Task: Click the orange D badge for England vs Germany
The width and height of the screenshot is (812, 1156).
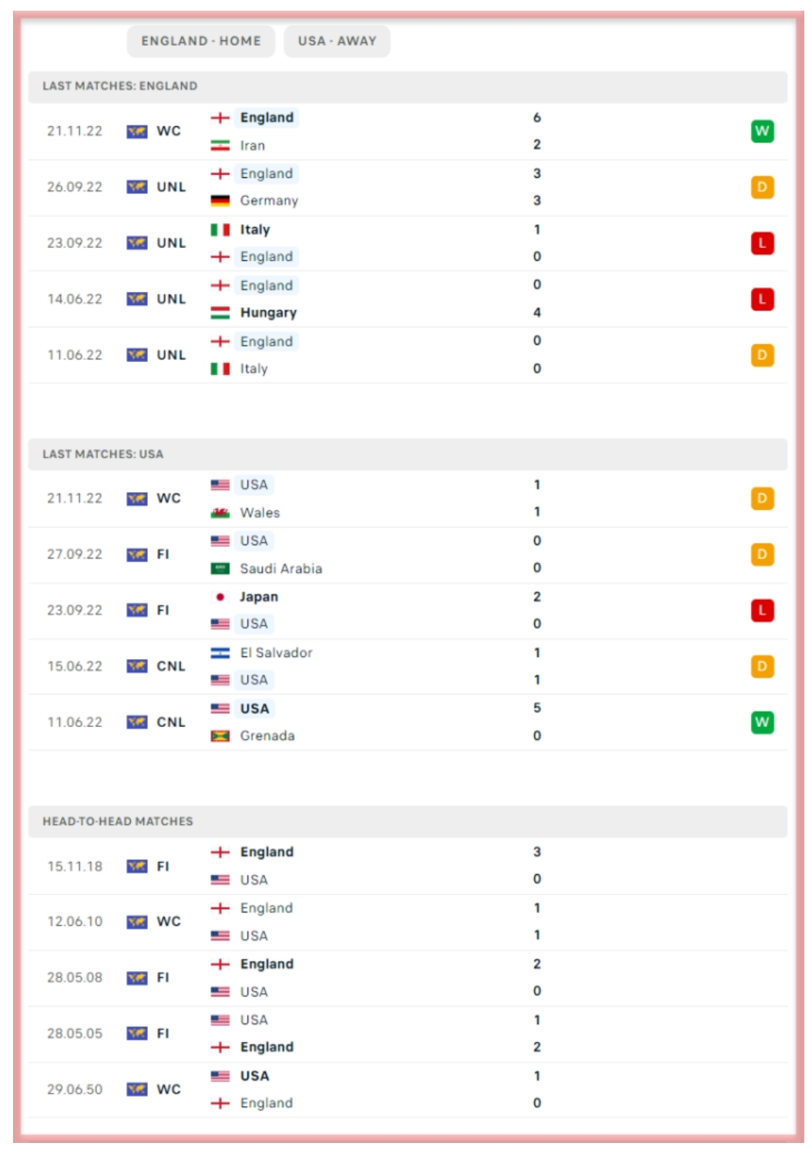Action: [x=762, y=187]
